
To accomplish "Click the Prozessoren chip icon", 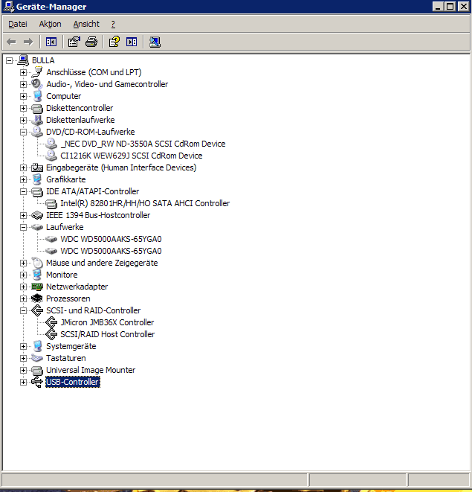I will coord(37,298).
